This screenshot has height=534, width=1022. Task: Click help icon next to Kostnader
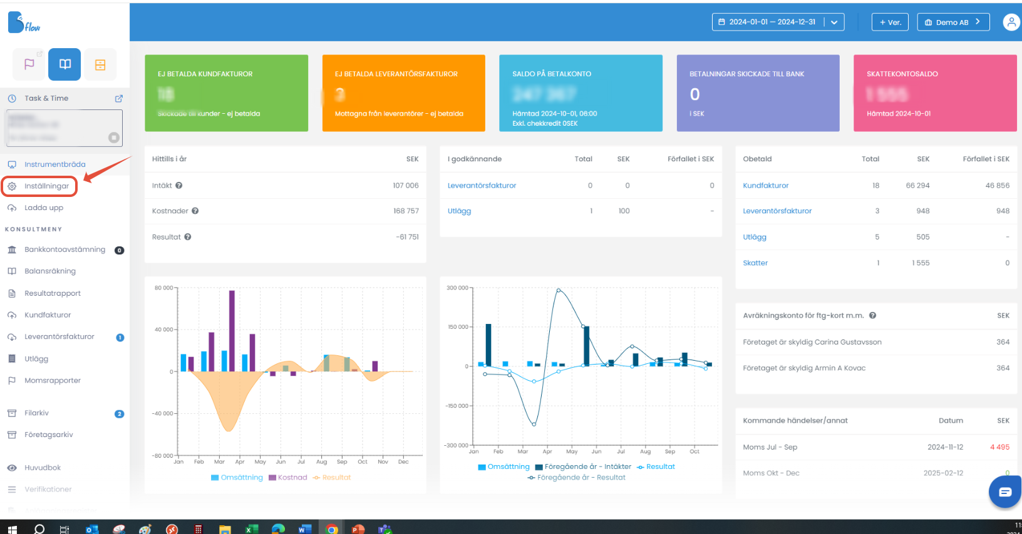pos(195,211)
